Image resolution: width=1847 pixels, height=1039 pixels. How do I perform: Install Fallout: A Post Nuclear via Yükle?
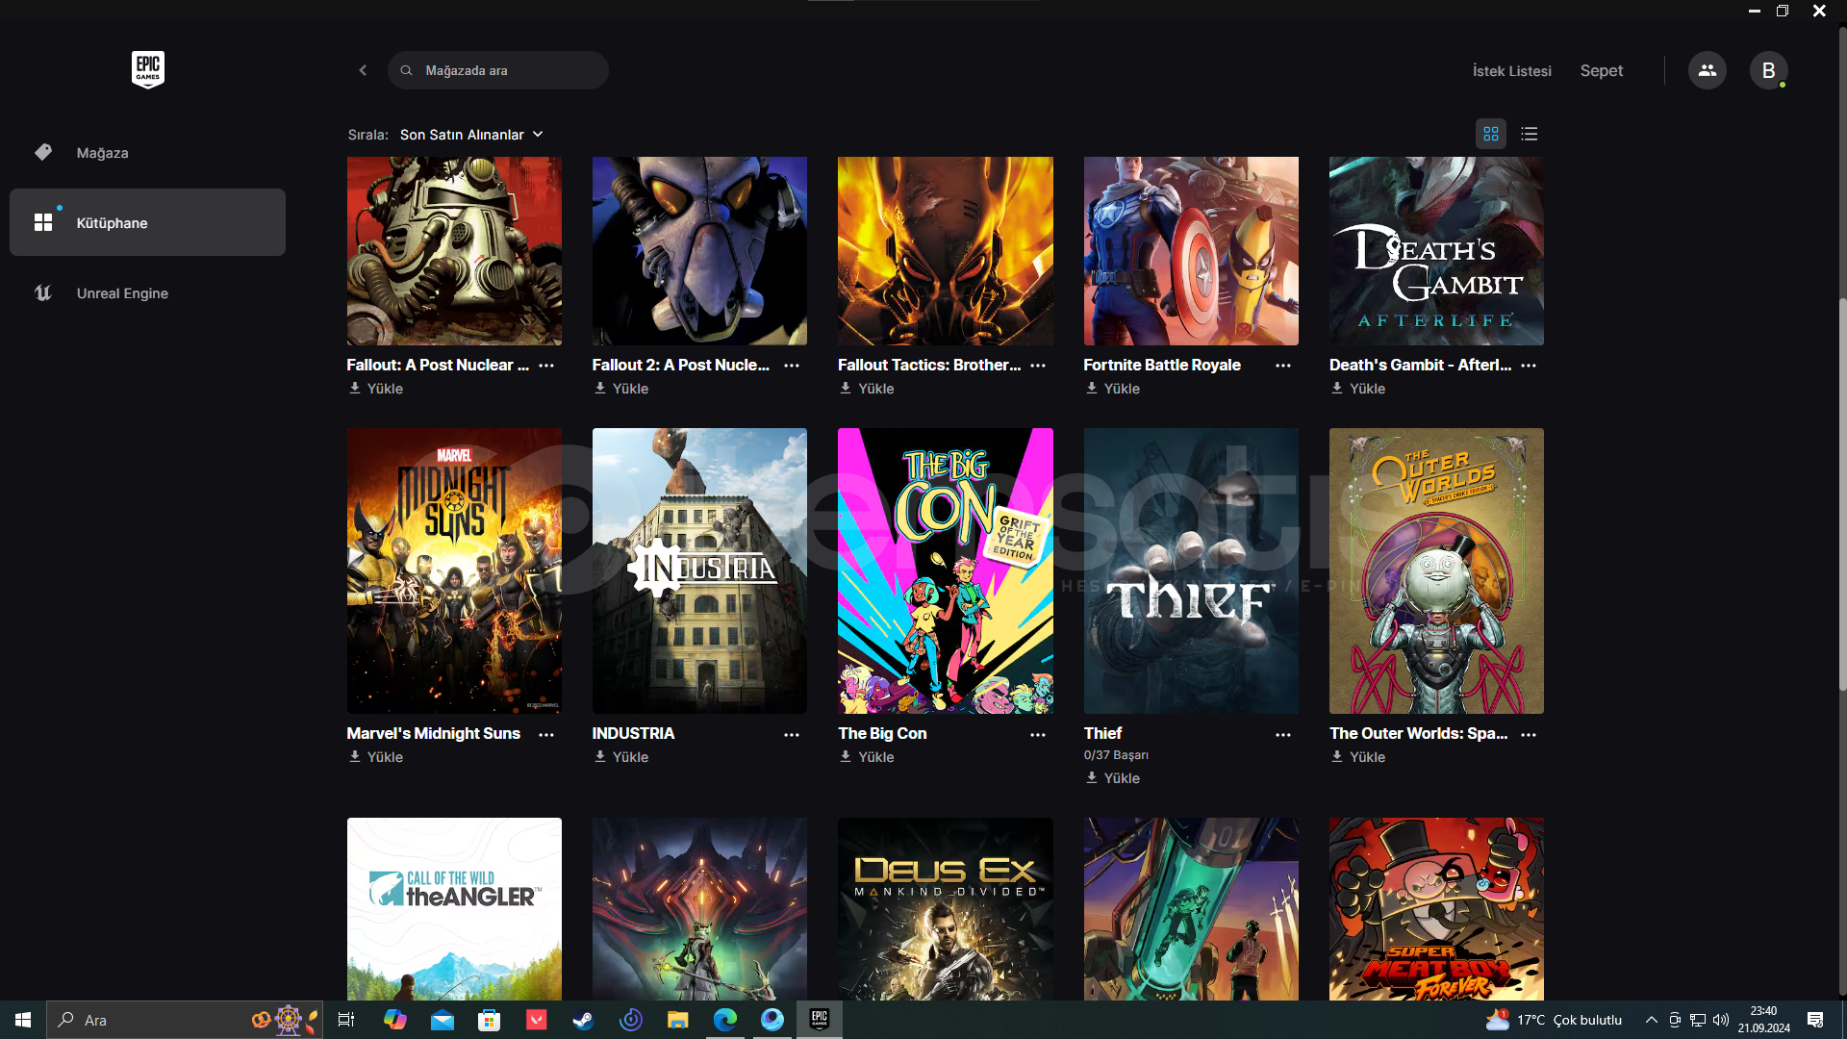click(376, 389)
